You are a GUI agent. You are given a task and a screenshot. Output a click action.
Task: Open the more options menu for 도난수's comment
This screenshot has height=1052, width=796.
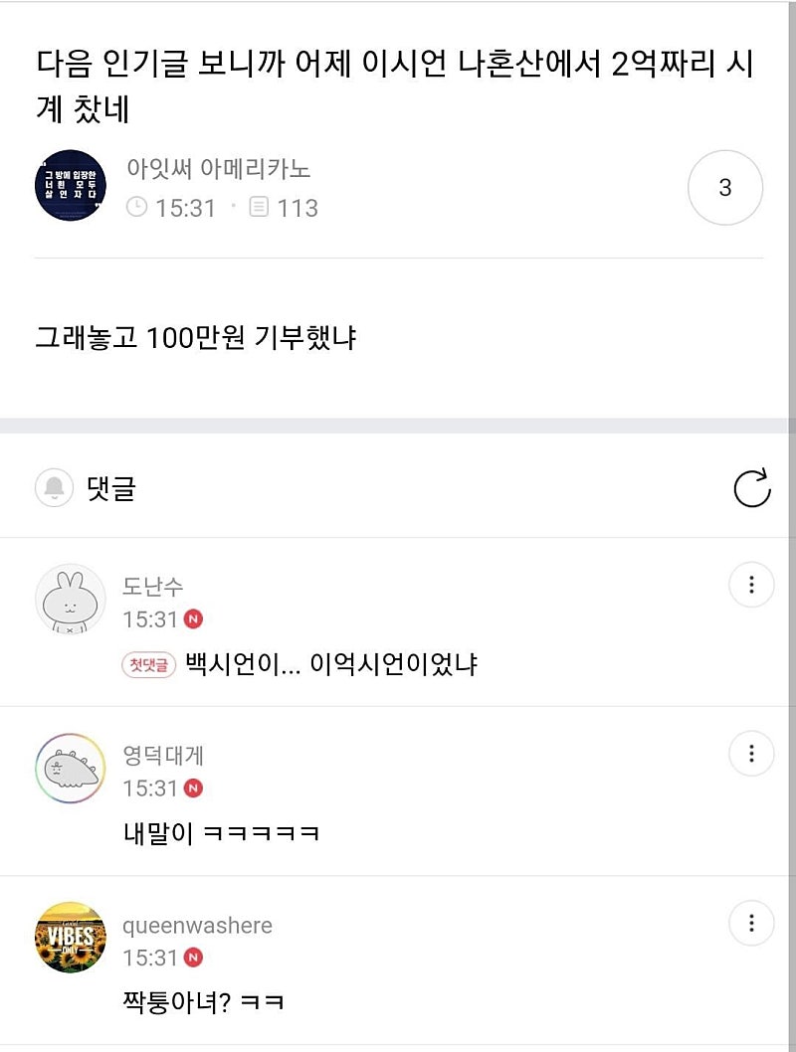[x=751, y=585]
